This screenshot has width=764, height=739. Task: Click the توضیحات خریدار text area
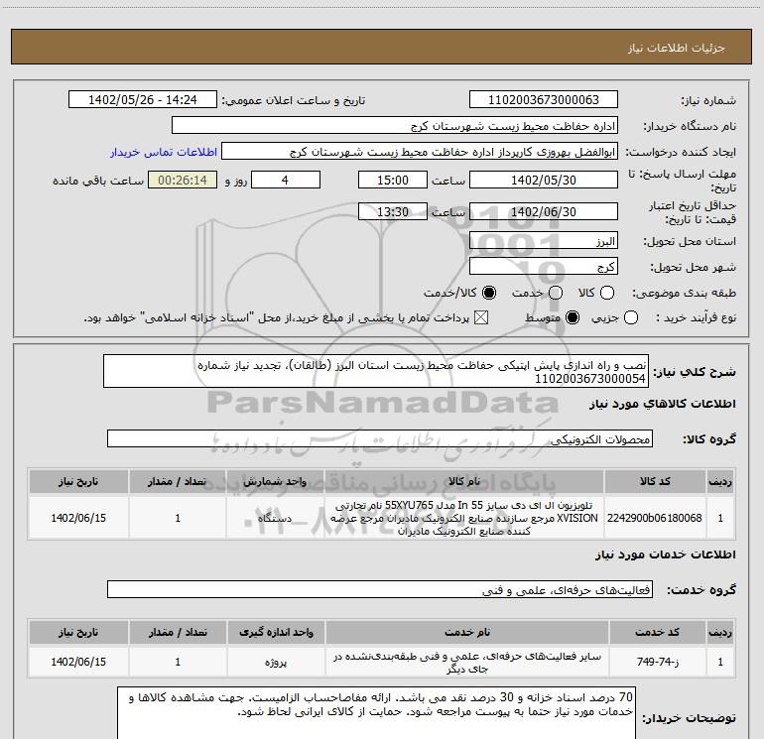(376, 712)
